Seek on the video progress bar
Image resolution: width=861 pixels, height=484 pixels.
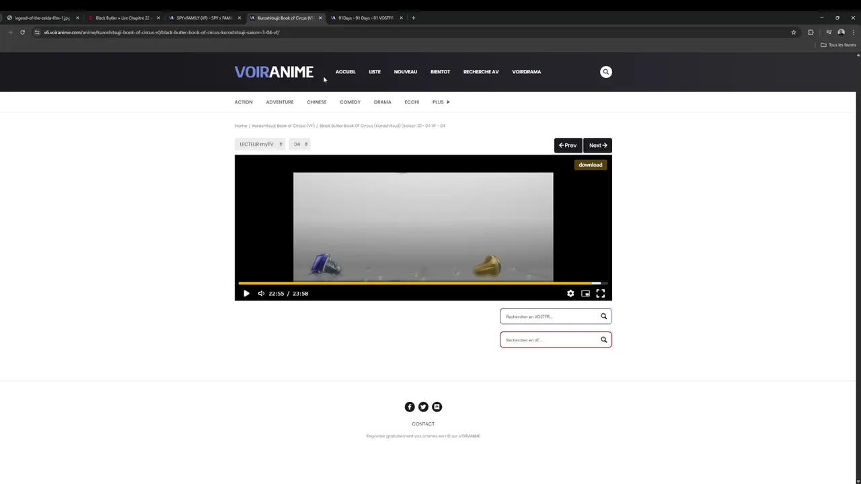423,284
